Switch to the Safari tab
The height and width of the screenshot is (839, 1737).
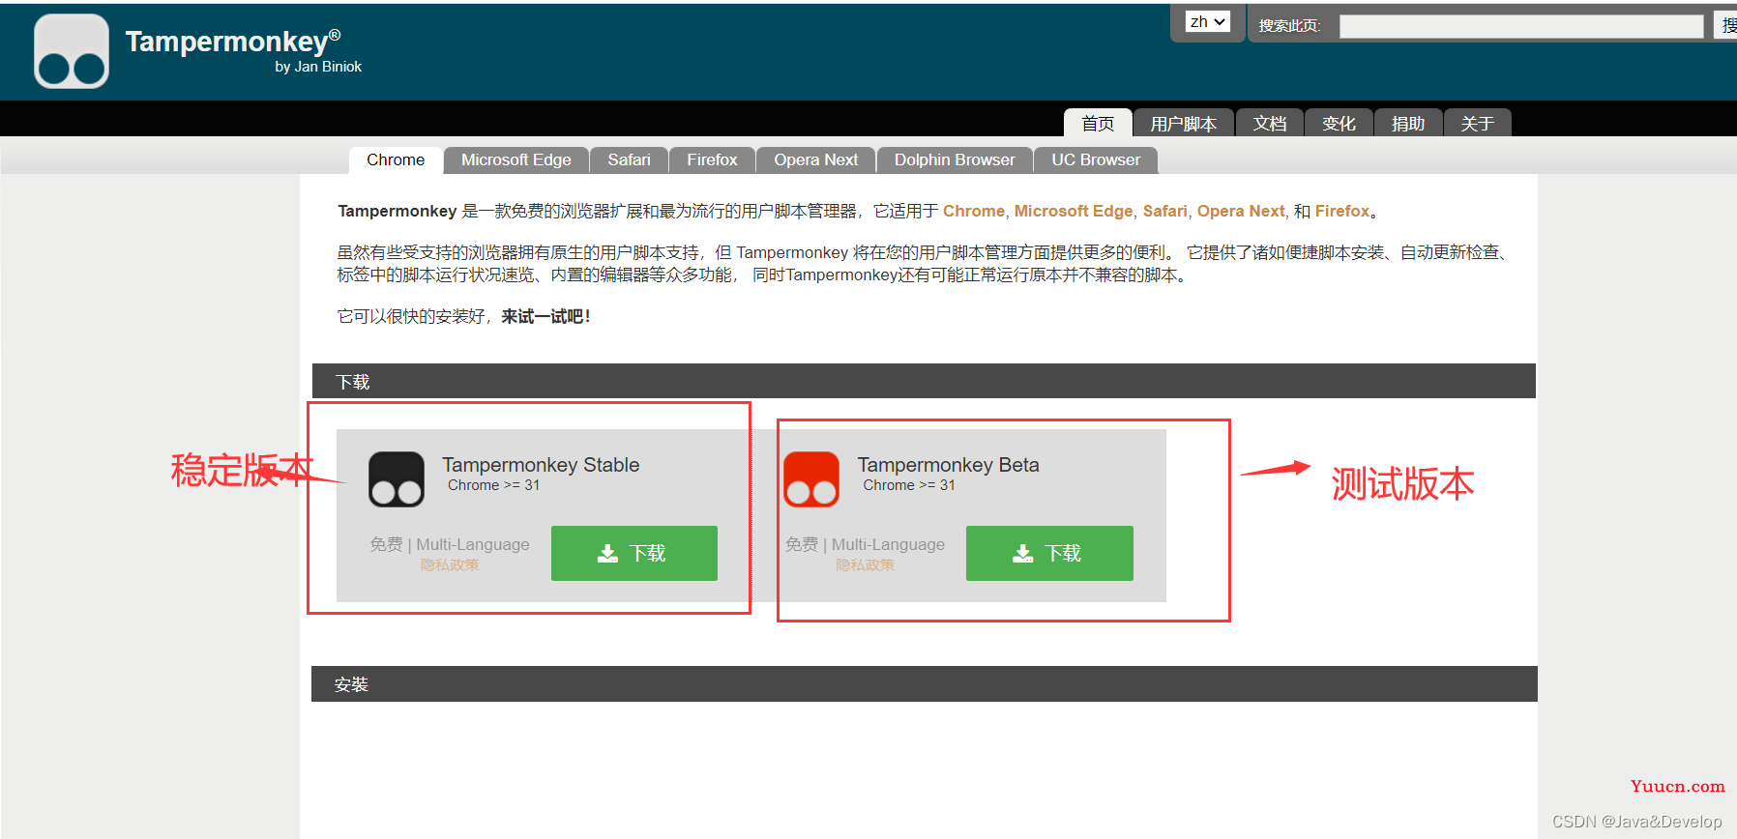pyautogui.click(x=629, y=160)
